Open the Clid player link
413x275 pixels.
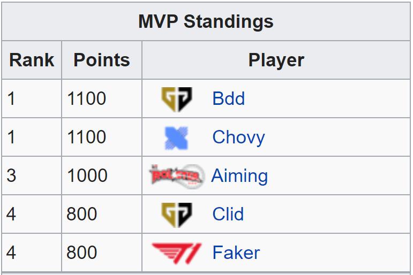point(228,214)
